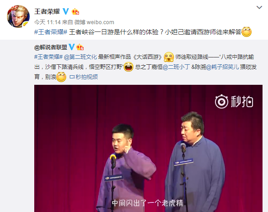The width and height of the screenshot is (268, 212).
Task: Click the smiling emoji ending the top post
Action: coord(246,32)
